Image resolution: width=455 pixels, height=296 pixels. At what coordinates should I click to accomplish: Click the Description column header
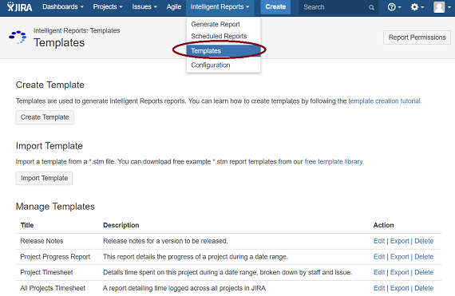121,225
